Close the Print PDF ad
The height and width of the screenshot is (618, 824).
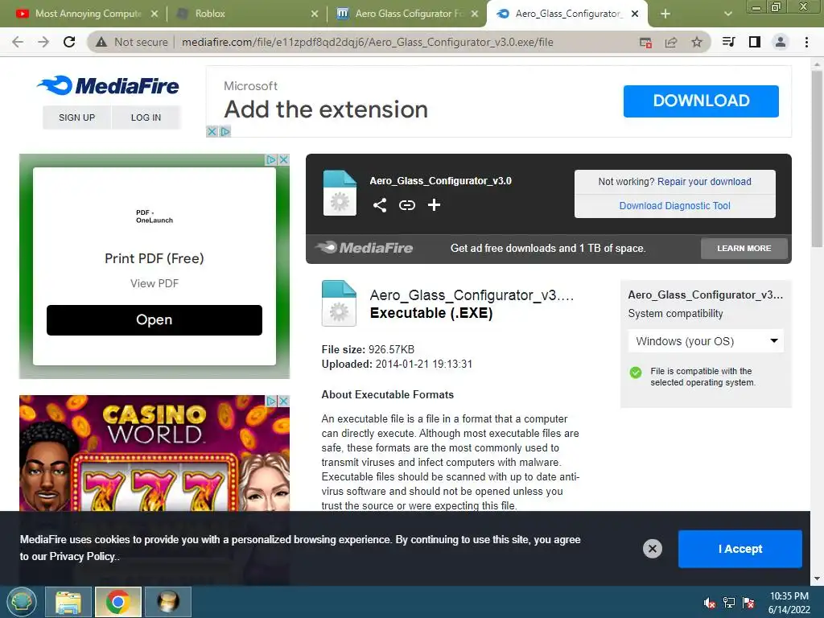coord(284,159)
